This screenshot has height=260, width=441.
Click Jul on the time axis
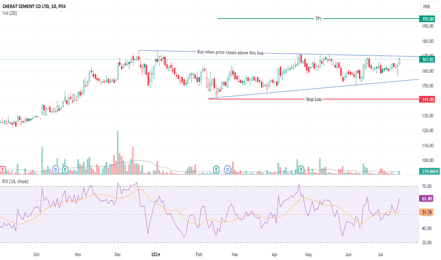click(x=380, y=254)
